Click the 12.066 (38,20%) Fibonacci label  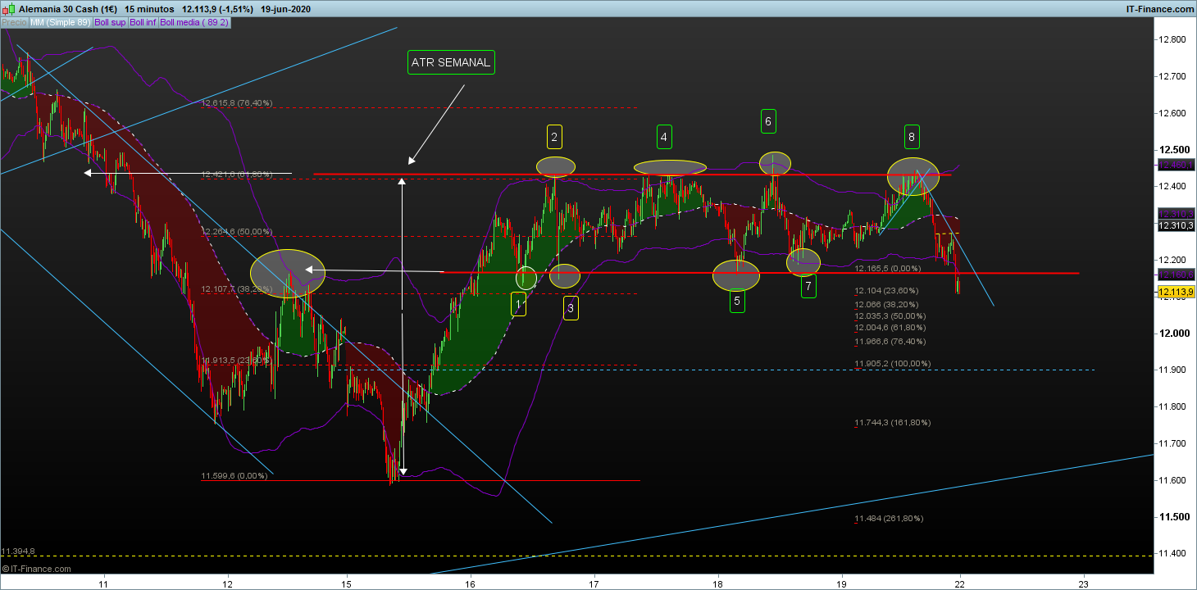pos(886,304)
